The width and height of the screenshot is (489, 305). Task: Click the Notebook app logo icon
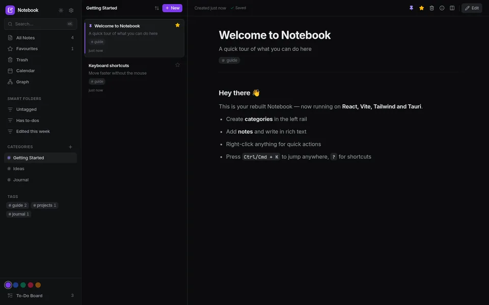tap(10, 10)
